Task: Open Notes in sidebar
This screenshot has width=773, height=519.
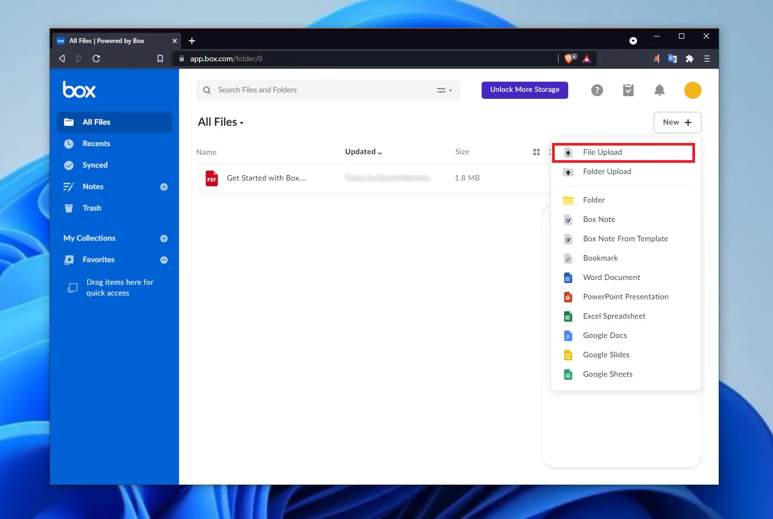Action: (93, 187)
